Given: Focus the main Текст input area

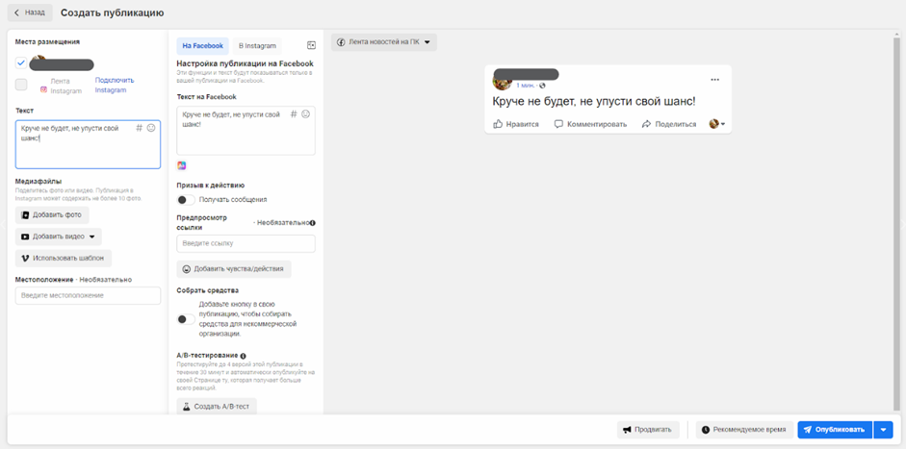Looking at the screenshot, I should click(88, 144).
